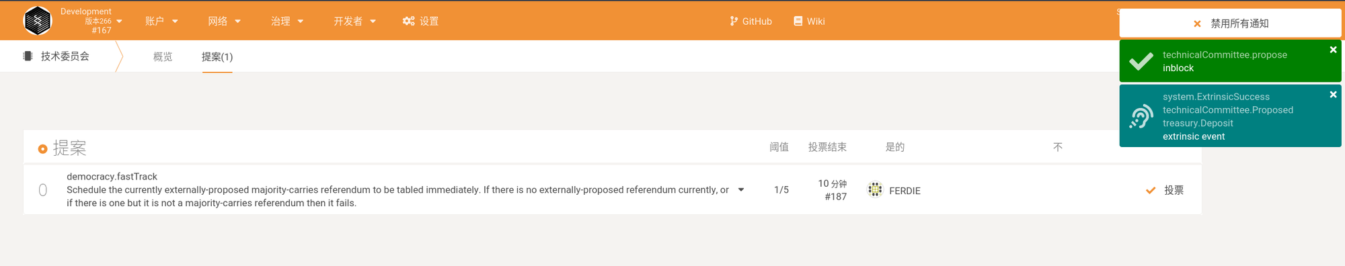Open the Wiki book icon link
Screen dimensions: 1345x266
pyautogui.click(x=798, y=21)
